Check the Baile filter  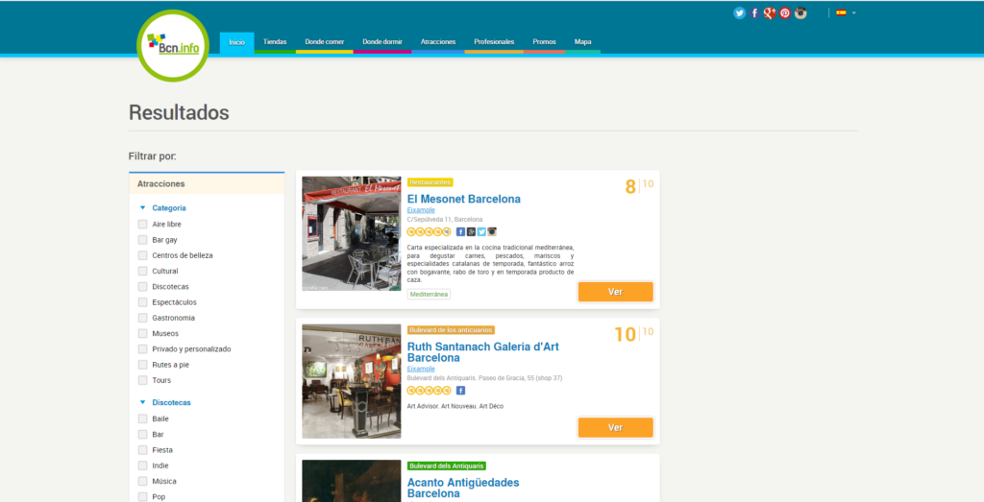142,418
